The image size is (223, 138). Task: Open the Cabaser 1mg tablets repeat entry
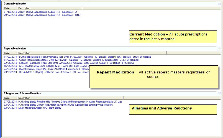(x=55, y=63)
